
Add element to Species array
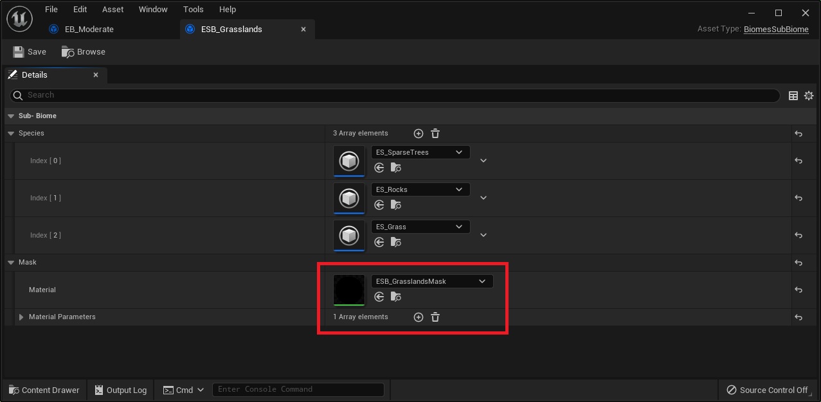point(419,134)
